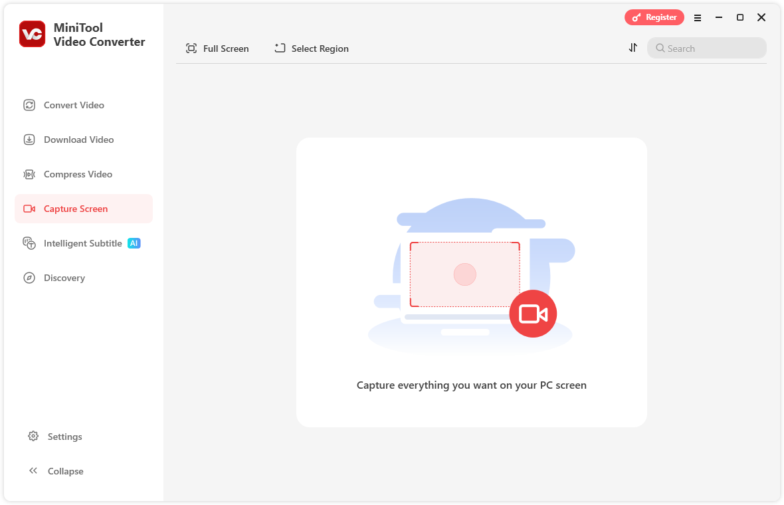Click the Capture Screen camera icon in sidebar

coord(29,209)
